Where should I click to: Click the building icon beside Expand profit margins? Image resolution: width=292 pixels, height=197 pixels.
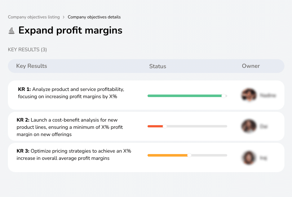[x=12, y=31]
